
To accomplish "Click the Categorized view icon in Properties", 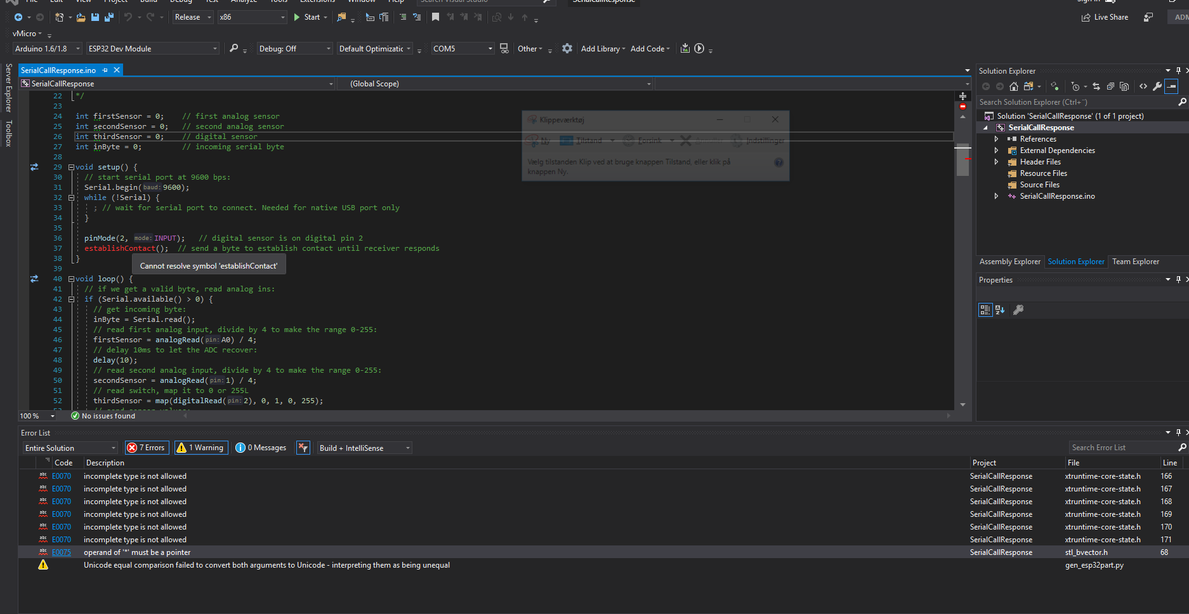I will coord(985,310).
